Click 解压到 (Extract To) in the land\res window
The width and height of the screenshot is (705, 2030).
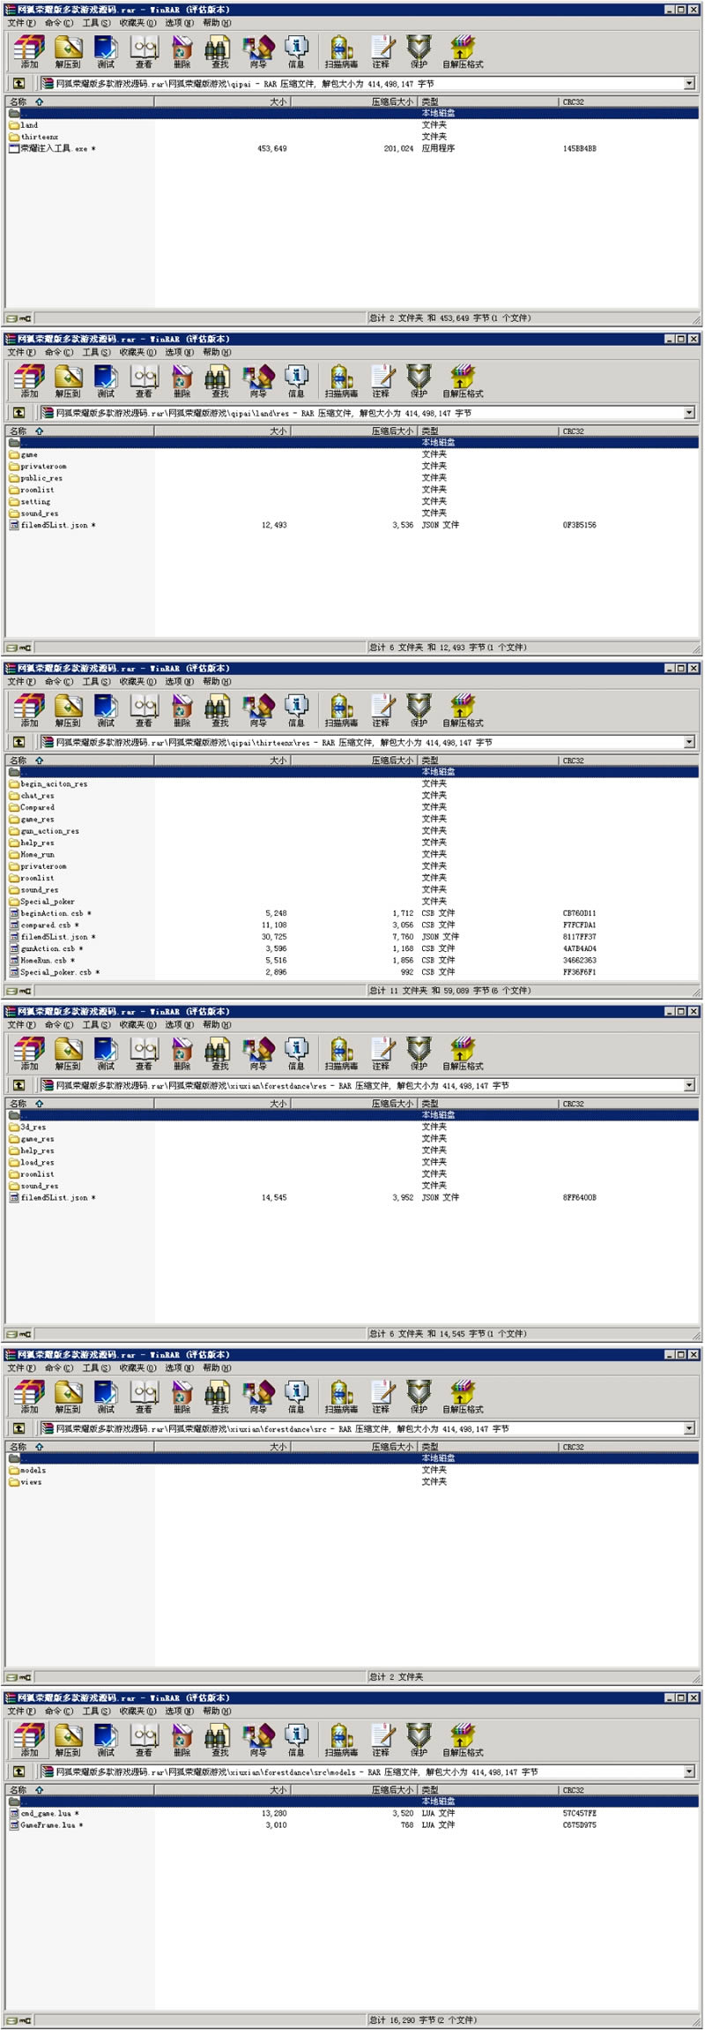[68, 380]
